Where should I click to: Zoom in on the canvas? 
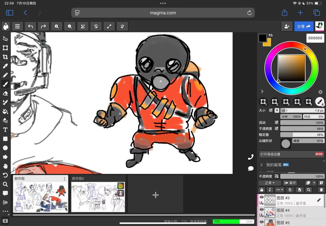coord(57,26)
